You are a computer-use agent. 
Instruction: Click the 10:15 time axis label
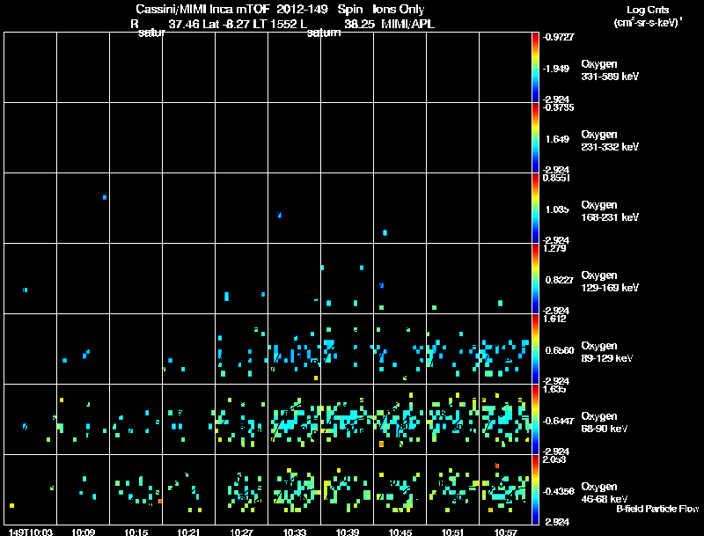[x=136, y=532]
